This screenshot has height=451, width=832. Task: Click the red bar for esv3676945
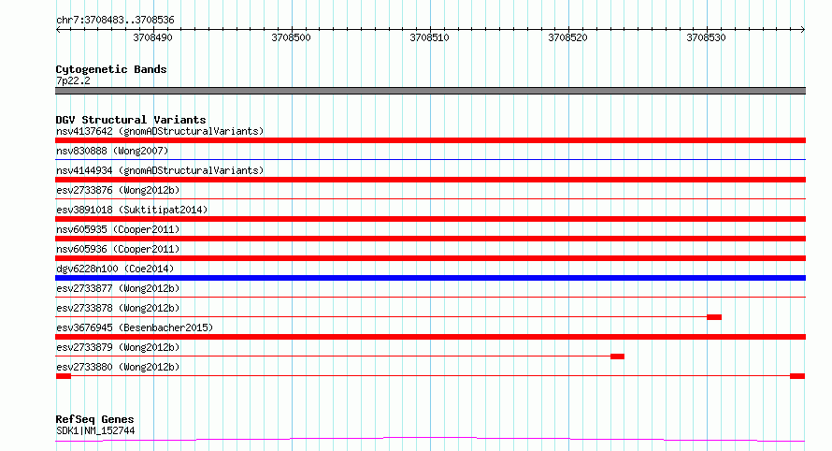(430, 337)
